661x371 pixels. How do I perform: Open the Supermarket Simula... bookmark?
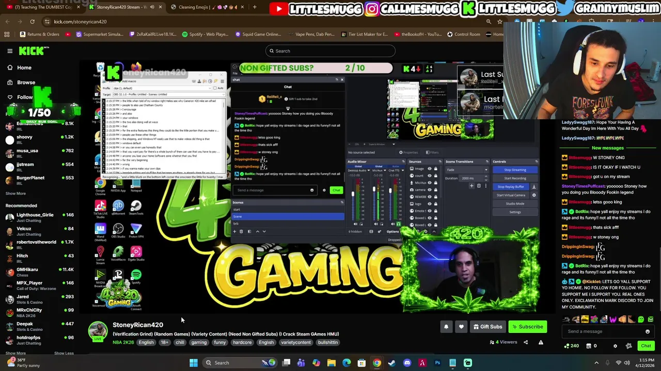coord(99,34)
